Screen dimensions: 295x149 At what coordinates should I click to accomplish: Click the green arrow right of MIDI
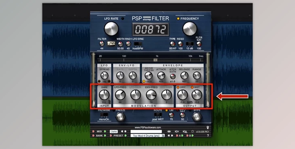click(x=105, y=131)
